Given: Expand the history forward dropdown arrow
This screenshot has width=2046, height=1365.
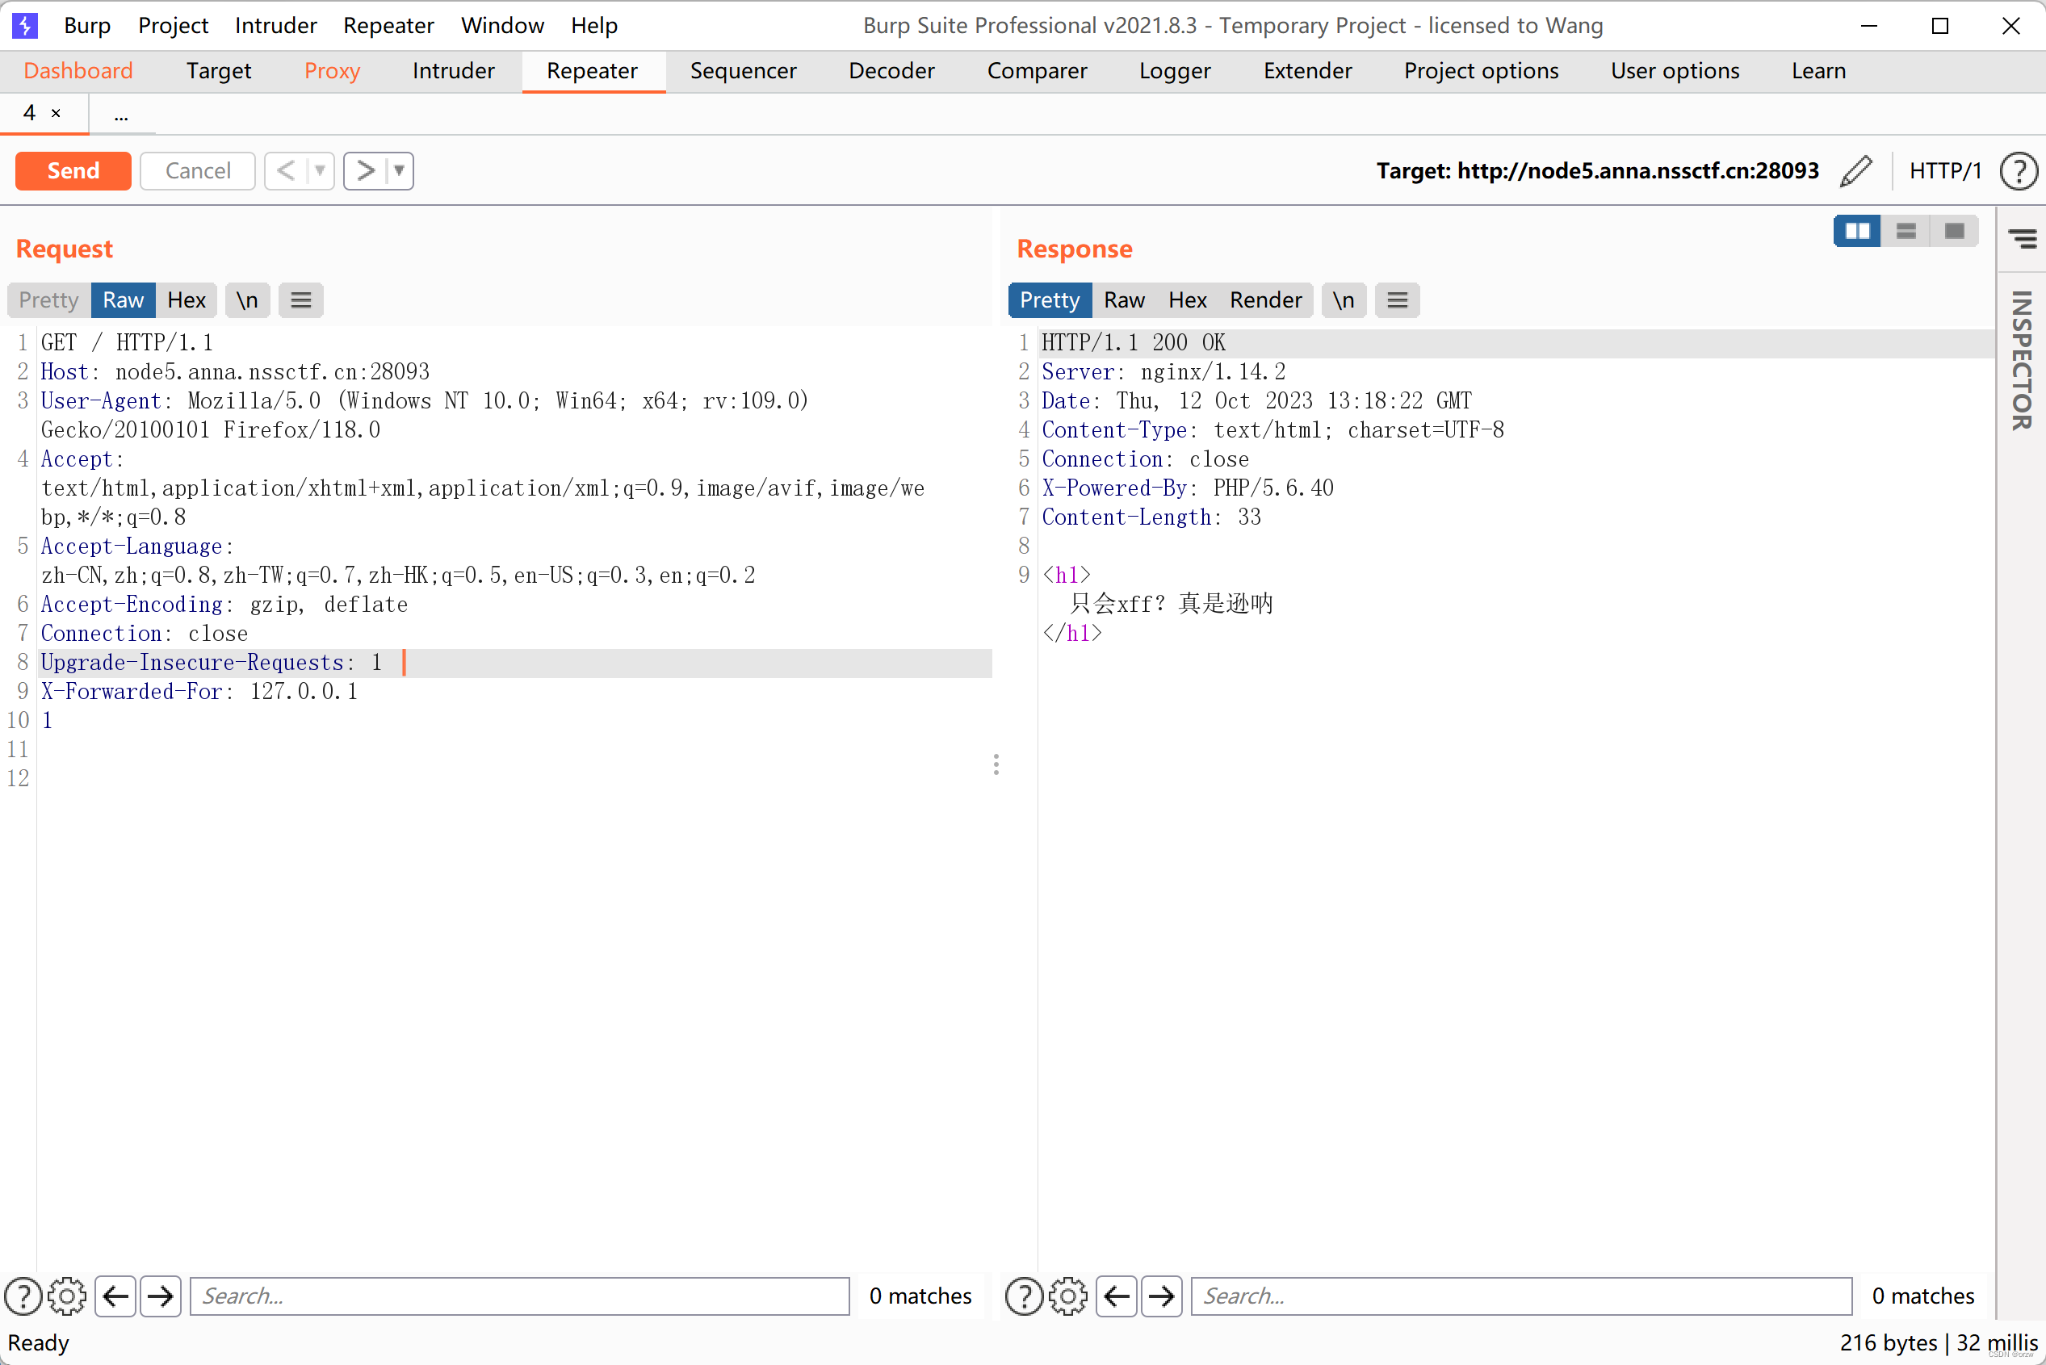Looking at the screenshot, I should 400,170.
